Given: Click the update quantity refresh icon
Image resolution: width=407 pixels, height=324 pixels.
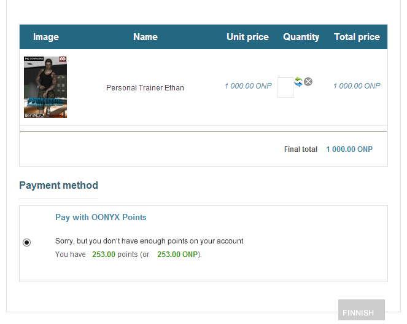Looking at the screenshot, I should [x=298, y=81].
